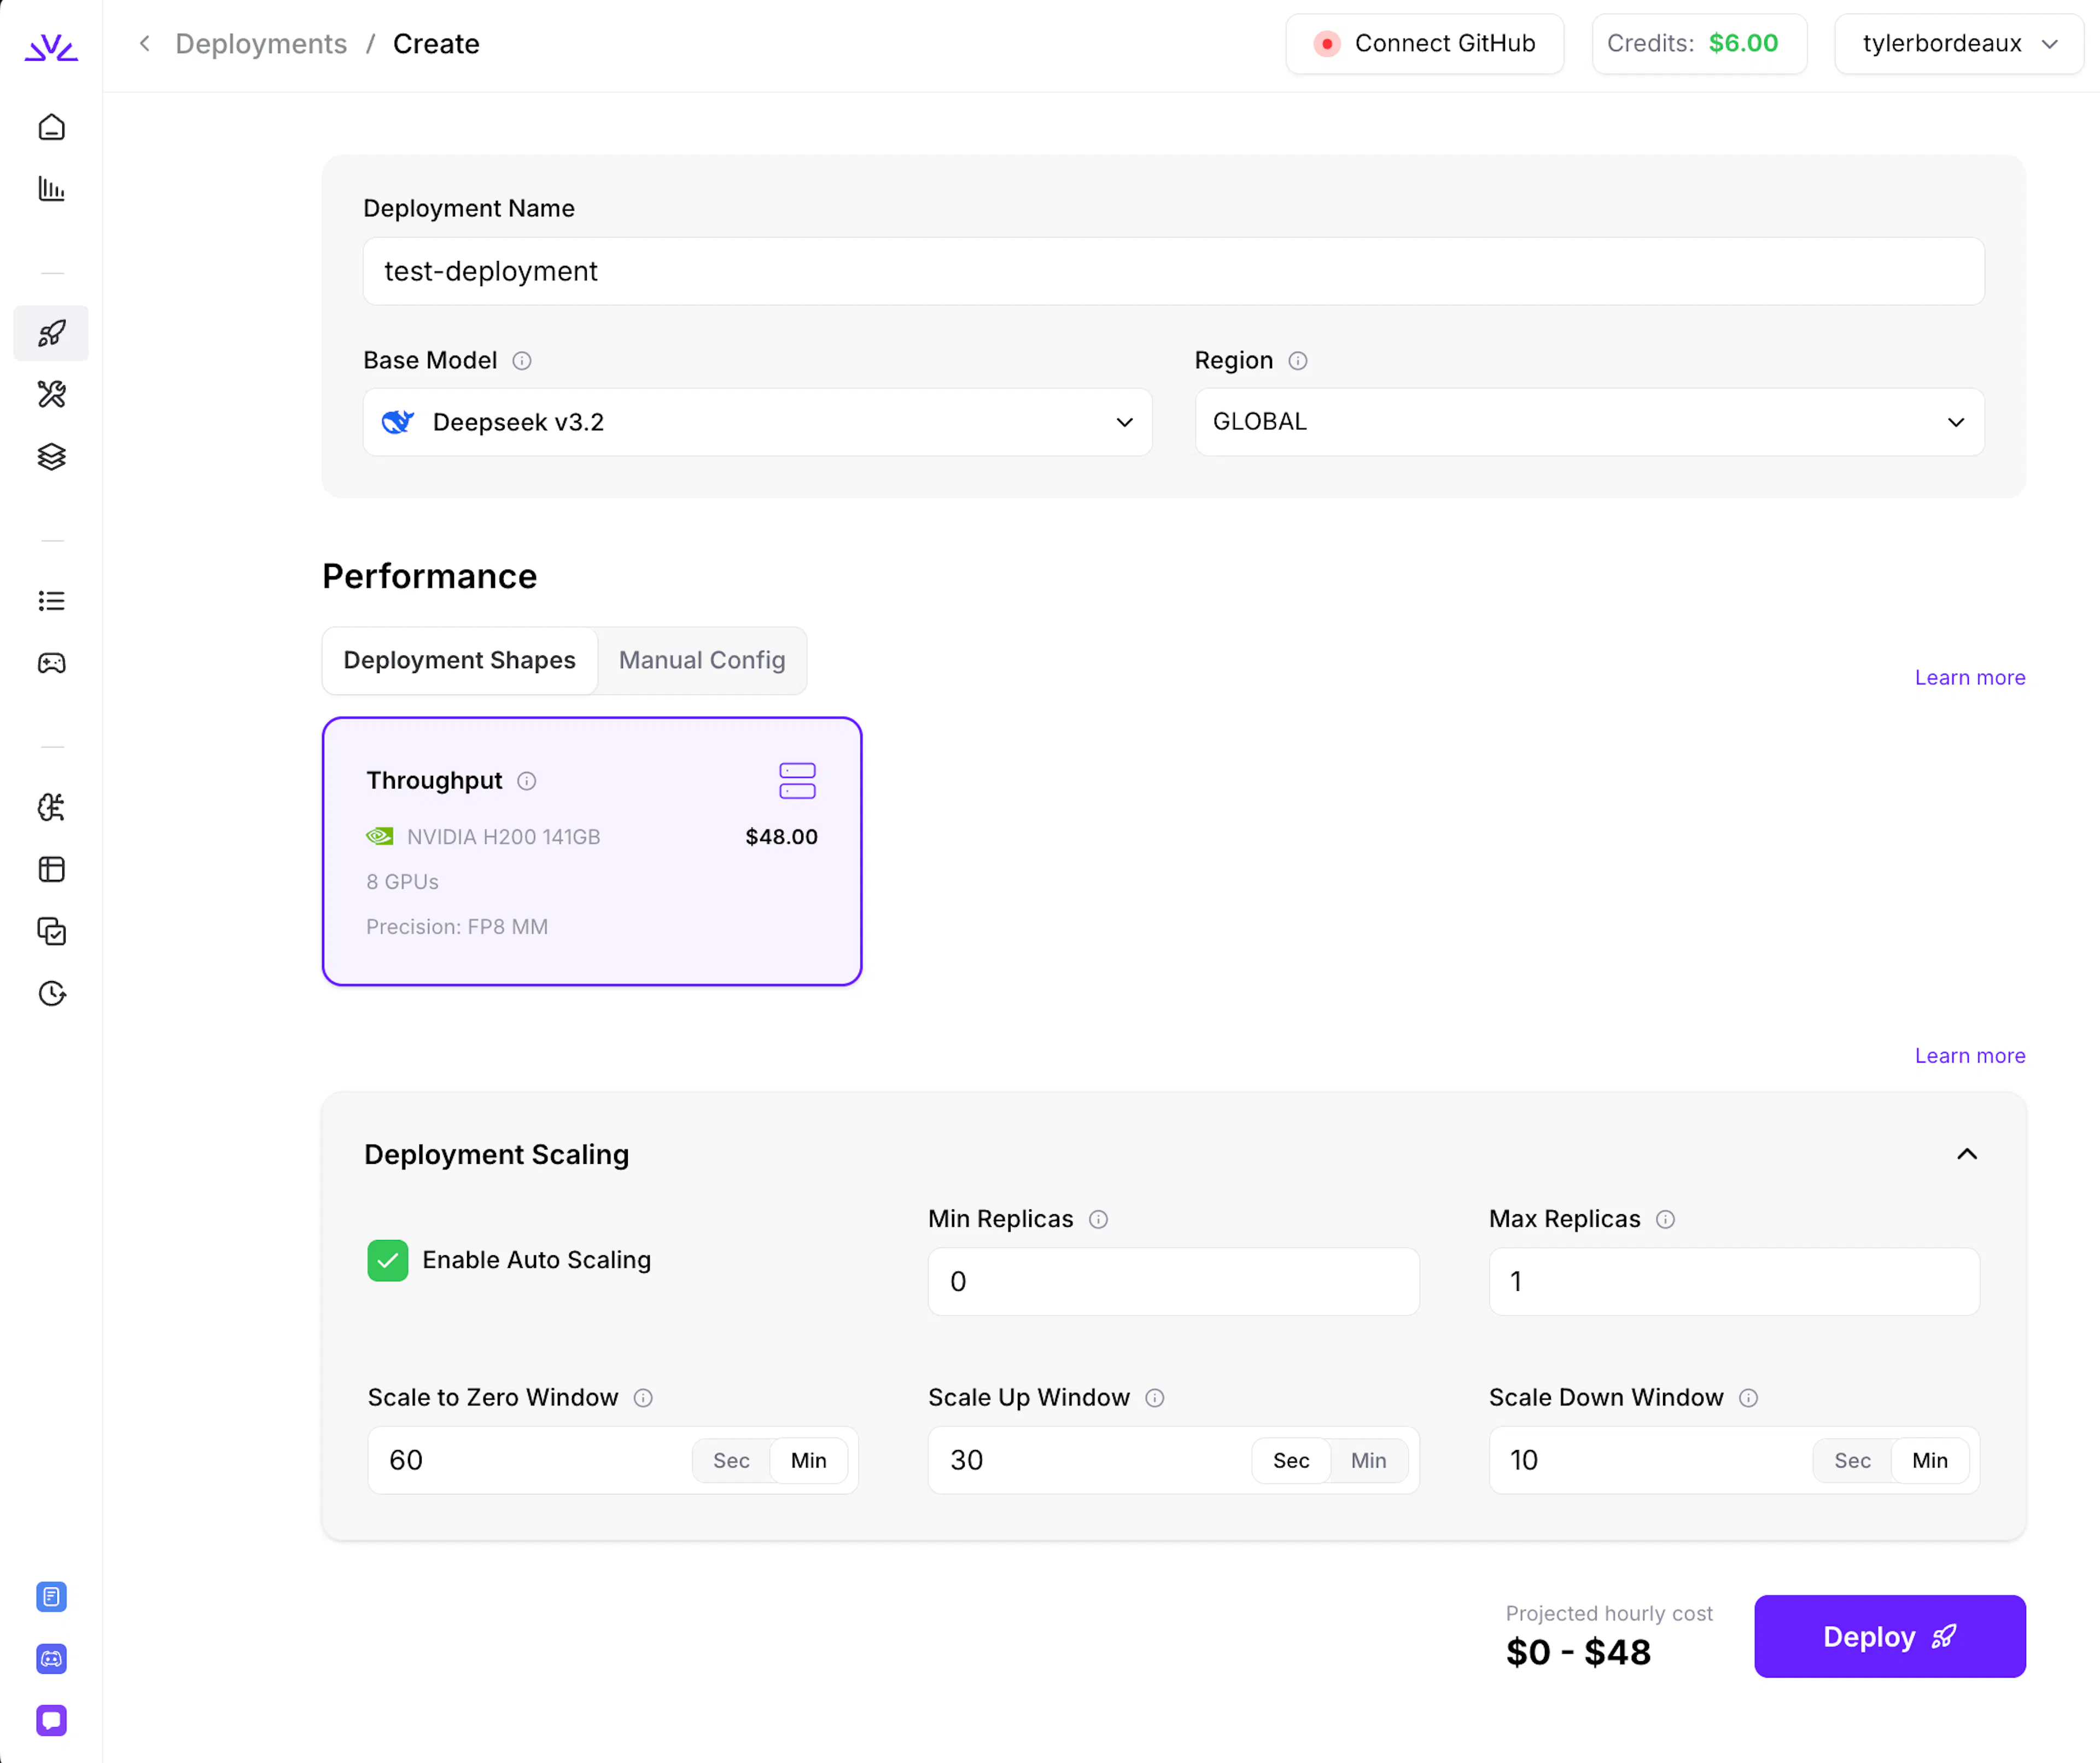Click the Max Replicas input field
The image size is (2100, 1763).
(1734, 1281)
